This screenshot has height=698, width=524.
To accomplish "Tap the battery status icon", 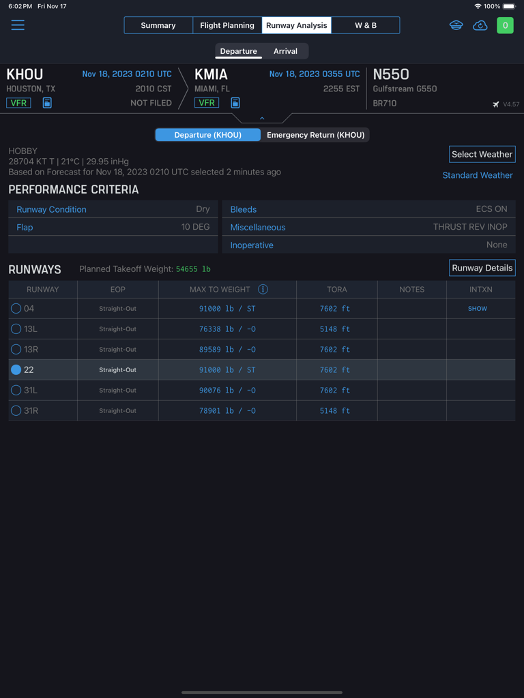I will [509, 6].
